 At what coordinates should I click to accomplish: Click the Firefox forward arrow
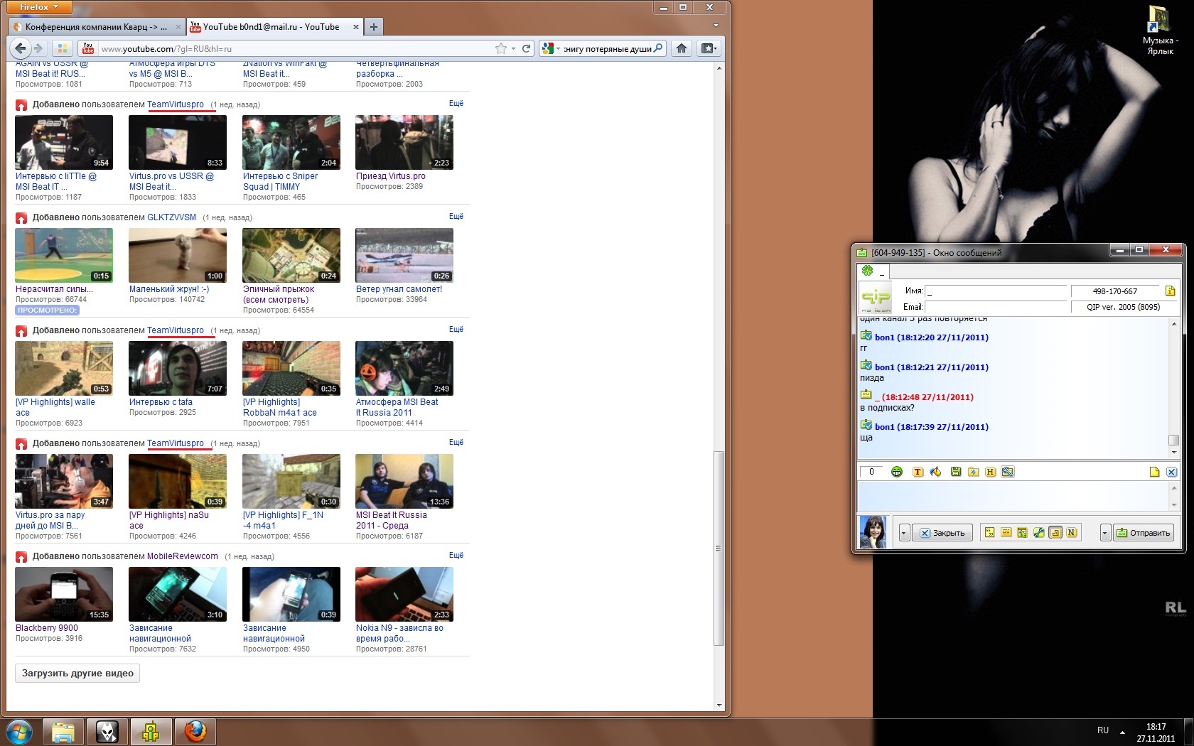pyautogui.click(x=38, y=48)
